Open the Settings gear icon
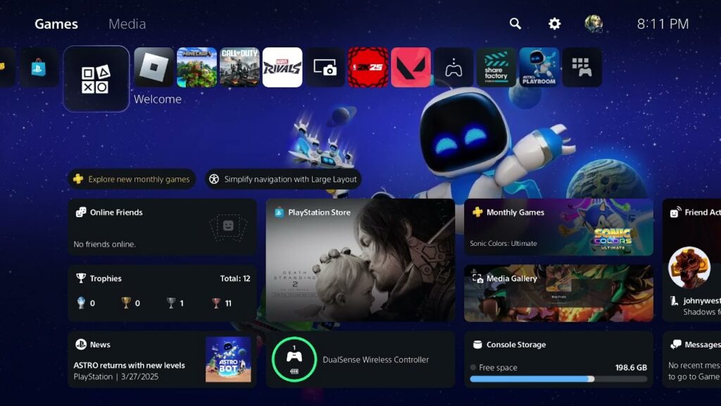 coord(555,23)
